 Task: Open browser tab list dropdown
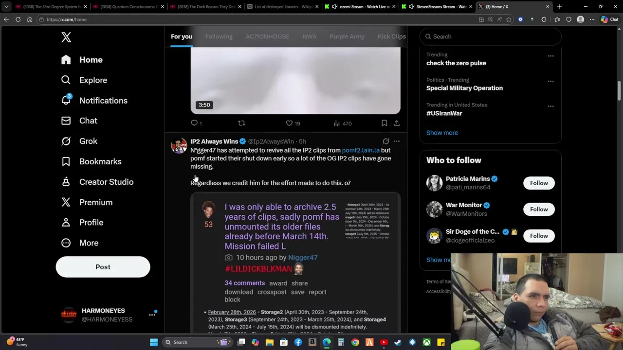[6, 7]
